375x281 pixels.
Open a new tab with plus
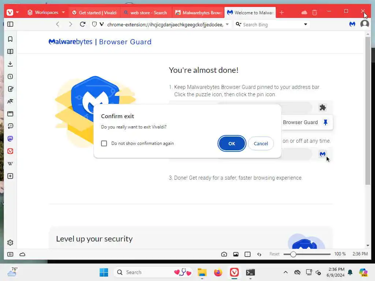282,12
